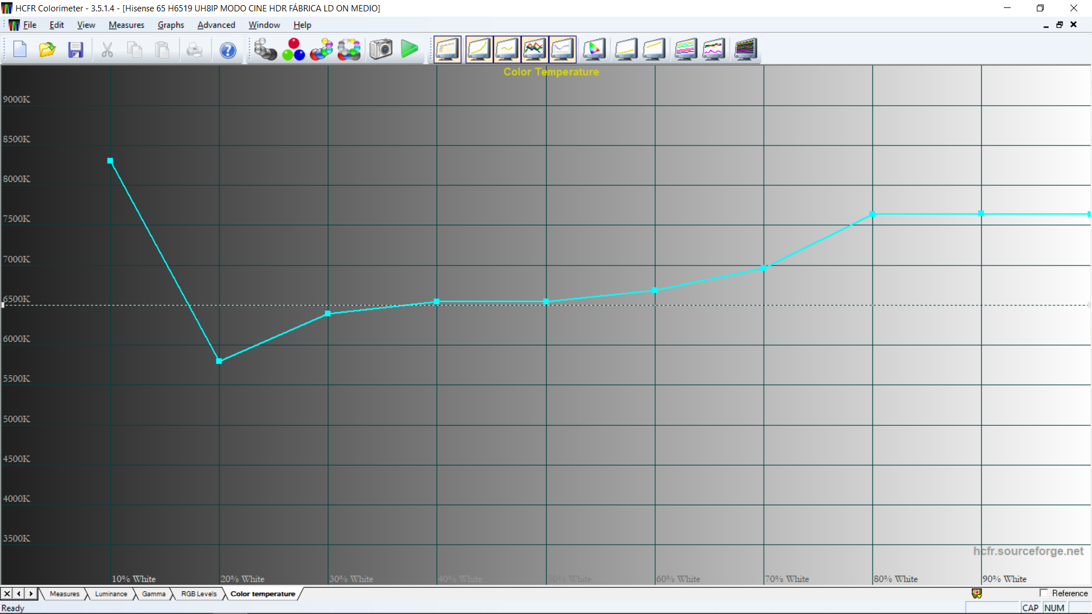Click the 70% White data point on graph
1092x614 pixels.
[x=764, y=268]
